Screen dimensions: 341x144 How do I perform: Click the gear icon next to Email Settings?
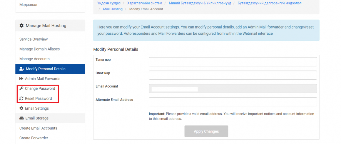pyautogui.click(x=21, y=108)
